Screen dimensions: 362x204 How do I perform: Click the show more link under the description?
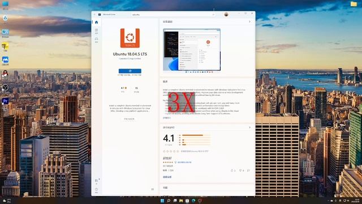click(x=167, y=118)
